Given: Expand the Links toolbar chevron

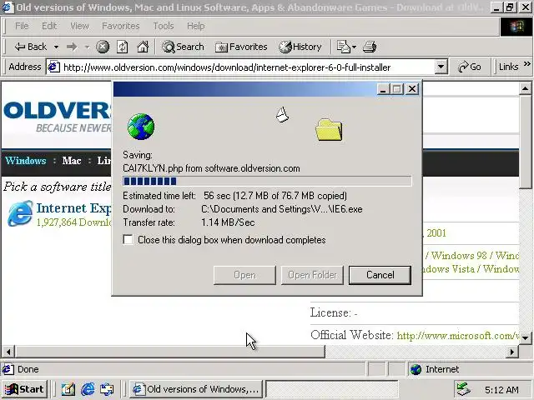Looking at the screenshot, I should 526,64.
